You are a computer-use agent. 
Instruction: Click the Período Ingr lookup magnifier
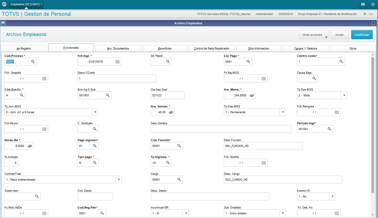[329, 129]
